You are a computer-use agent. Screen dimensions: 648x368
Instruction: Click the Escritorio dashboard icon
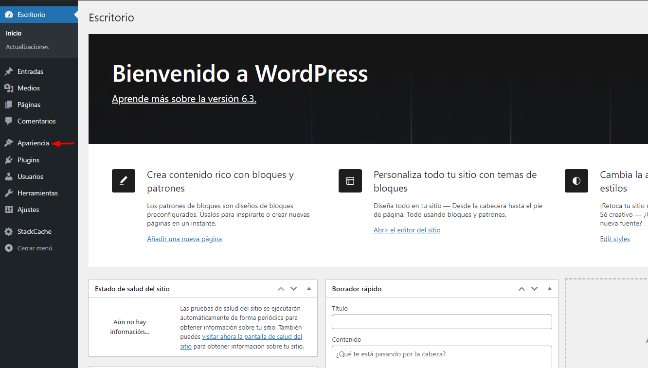click(x=9, y=15)
